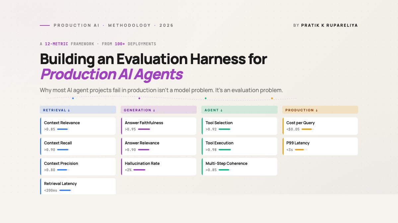The height and width of the screenshot is (223, 398).
Task: Open the Hallucination Rate card
Action: coord(159,167)
